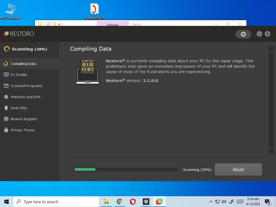Open Windows Ink pen tray icon
276x207 pixels.
coord(232,202)
